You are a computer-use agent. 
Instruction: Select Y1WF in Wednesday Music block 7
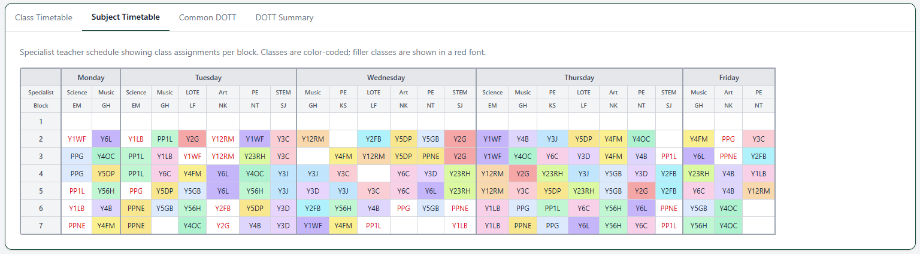(x=313, y=226)
